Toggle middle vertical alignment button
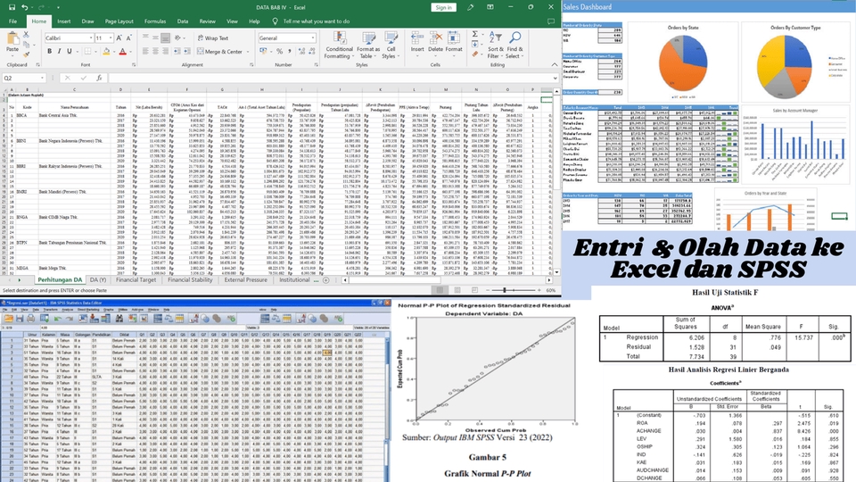Image resolution: width=856 pixels, height=482 pixels. (x=155, y=37)
